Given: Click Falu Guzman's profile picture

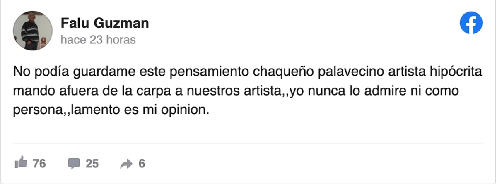Looking at the screenshot, I should coord(33,31).
